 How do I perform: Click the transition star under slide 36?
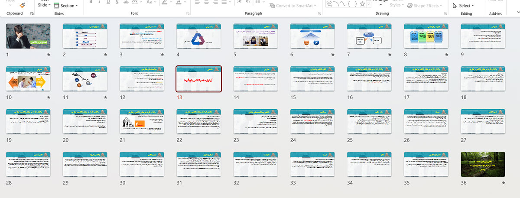pos(503,183)
